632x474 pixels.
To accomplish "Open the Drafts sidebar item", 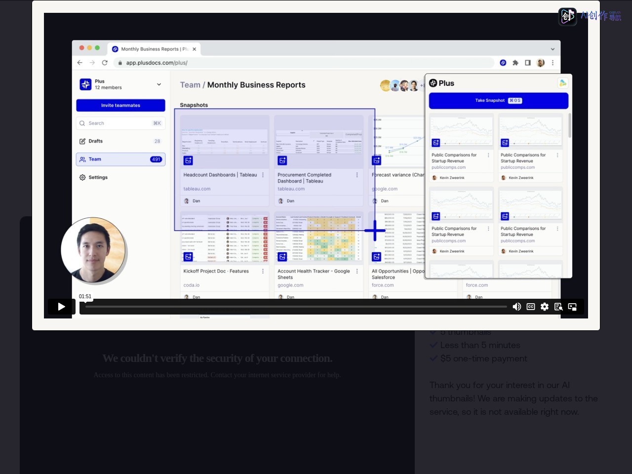I will 120,141.
